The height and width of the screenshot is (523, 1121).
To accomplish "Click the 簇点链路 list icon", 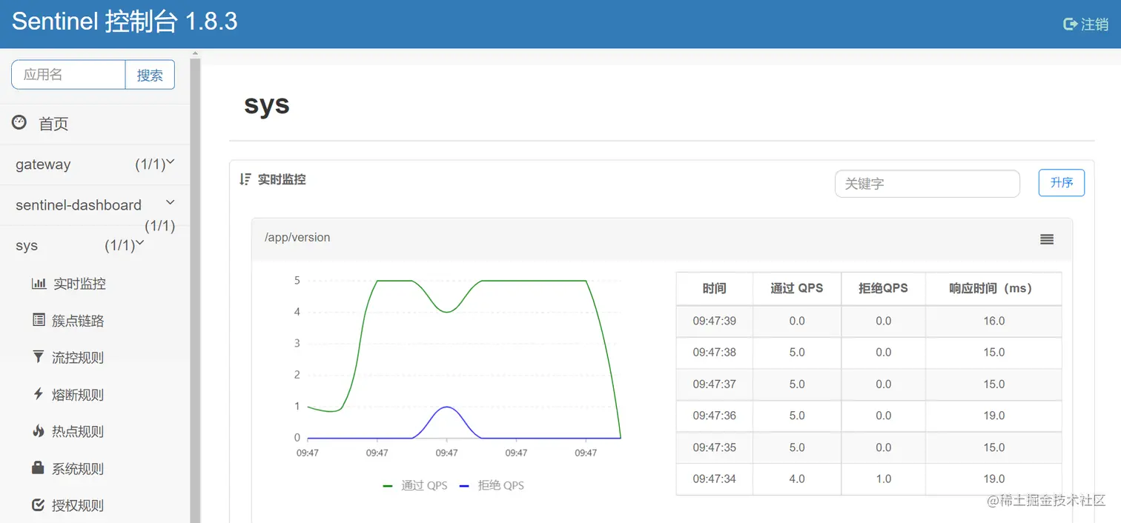I will (39, 319).
